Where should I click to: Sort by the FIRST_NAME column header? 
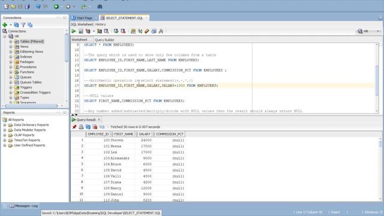coord(122,134)
